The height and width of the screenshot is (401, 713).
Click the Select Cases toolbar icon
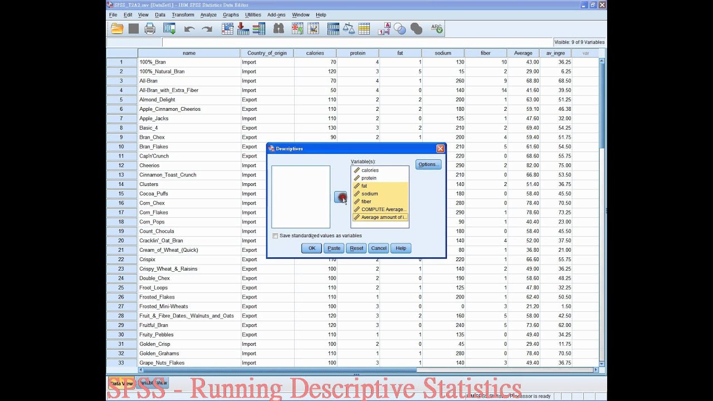pyautogui.click(x=364, y=29)
